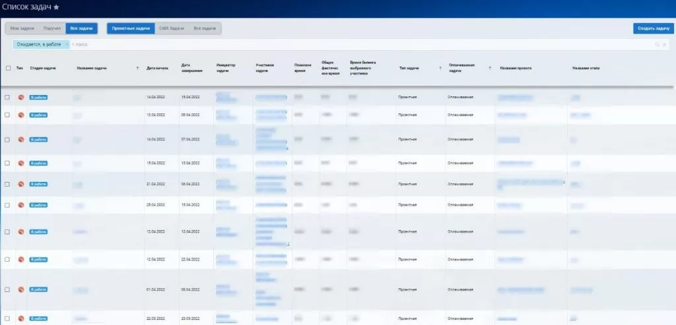The image size is (676, 325).
Task: Sort by the Название задачи column arrow
Action: point(137,68)
